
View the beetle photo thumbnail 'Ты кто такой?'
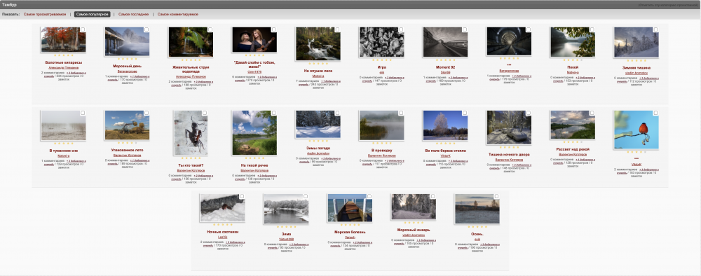coord(191,133)
